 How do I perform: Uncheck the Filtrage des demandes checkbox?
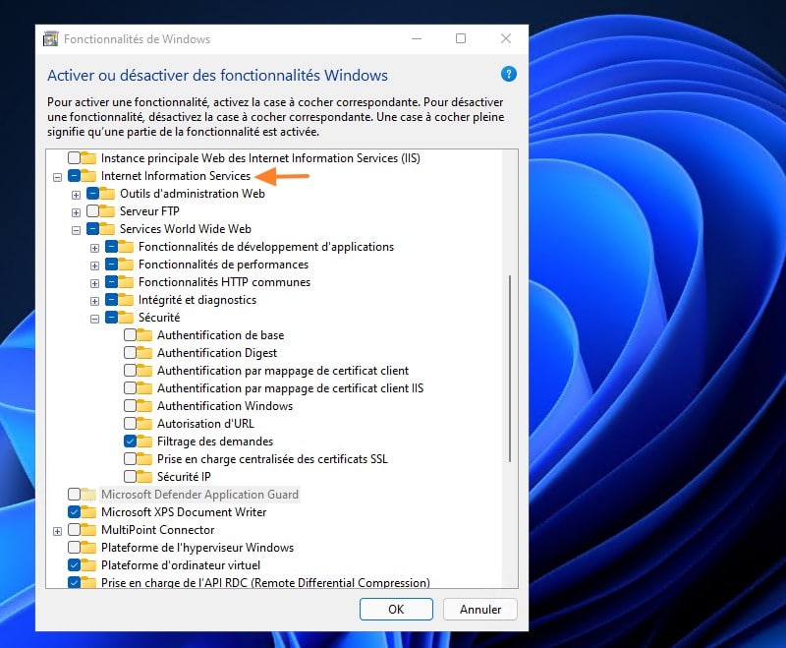[131, 442]
